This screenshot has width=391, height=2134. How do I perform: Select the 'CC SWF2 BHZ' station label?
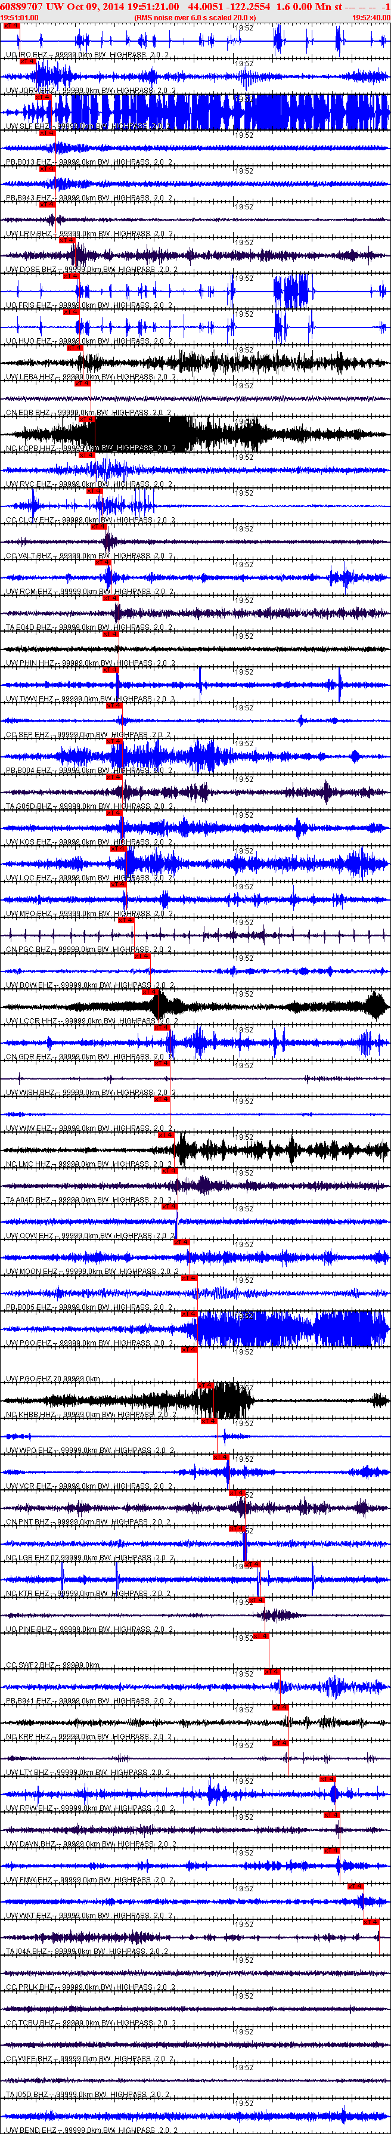pos(32,1664)
